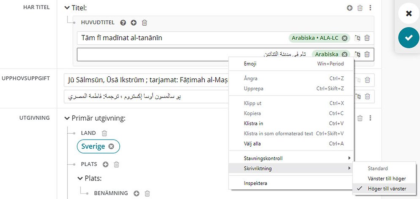
Task: Collapse the 'Primär utgivning:' section
Action: [67, 118]
